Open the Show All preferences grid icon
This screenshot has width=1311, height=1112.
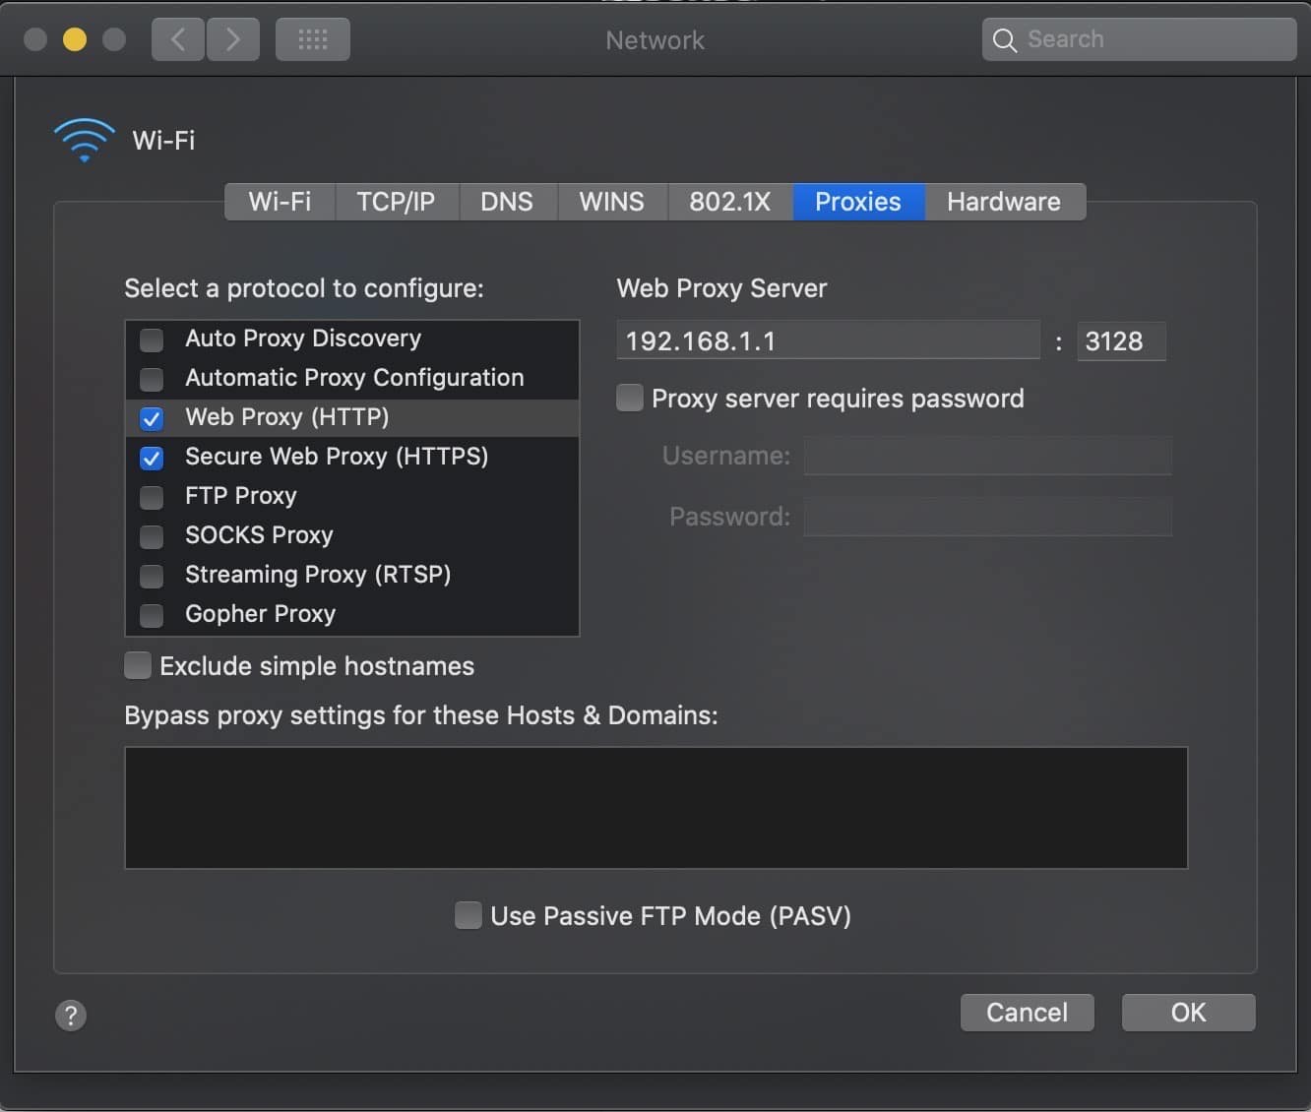tap(312, 39)
